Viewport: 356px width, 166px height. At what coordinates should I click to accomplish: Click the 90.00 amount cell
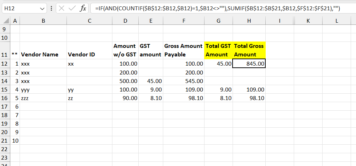tap(126, 98)
